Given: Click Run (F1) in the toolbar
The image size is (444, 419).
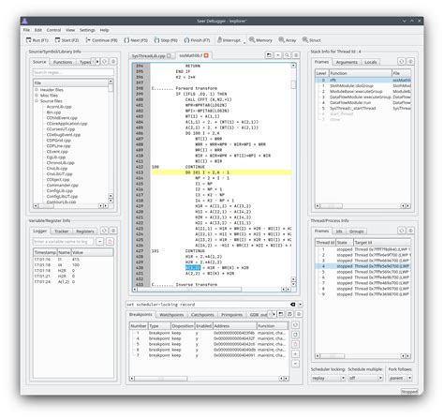Looking at the screenshot, I should pyautogui.click(x=37, y=40).
